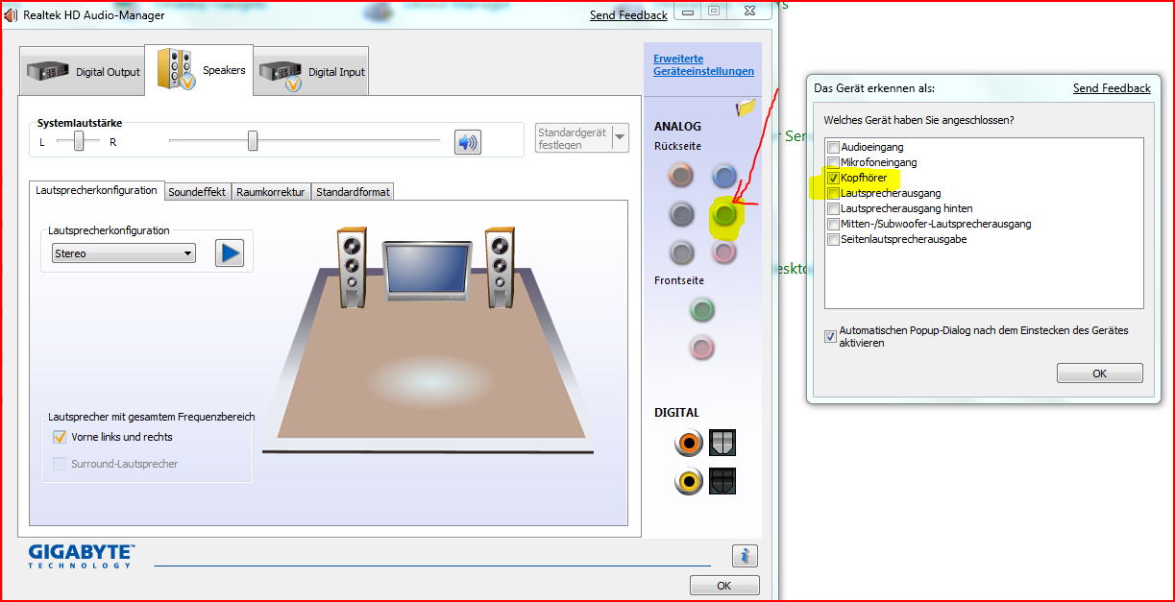Screen dimensions: 1175x602
Task: Click the yellow digital coaxial connector
Action: tap(689, 481)
